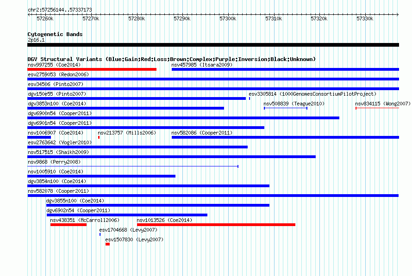Click the blue dgv6900n54 gain bar
The image size is (412, 276).
(183, 118)
